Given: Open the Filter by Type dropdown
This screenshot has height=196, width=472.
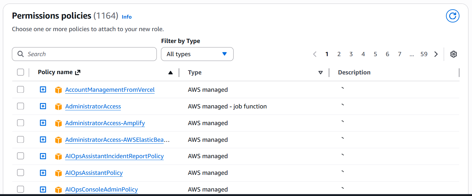Looking at the screenshot, I should pyautogui.click(x=197, y=54).
